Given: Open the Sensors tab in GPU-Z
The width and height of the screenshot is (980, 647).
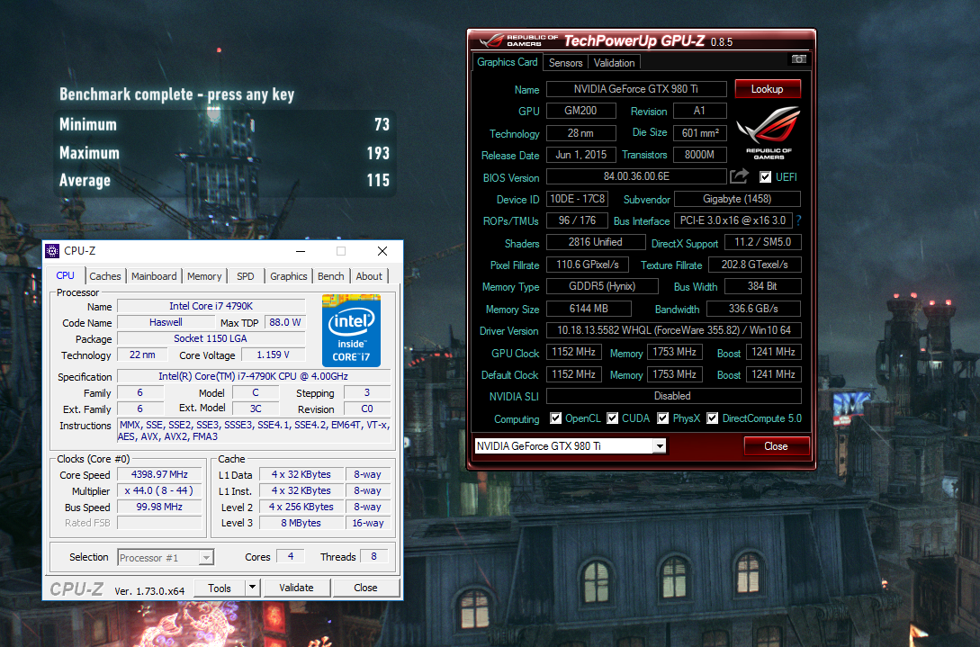Looking at the screenshot, I should [566, 62].
